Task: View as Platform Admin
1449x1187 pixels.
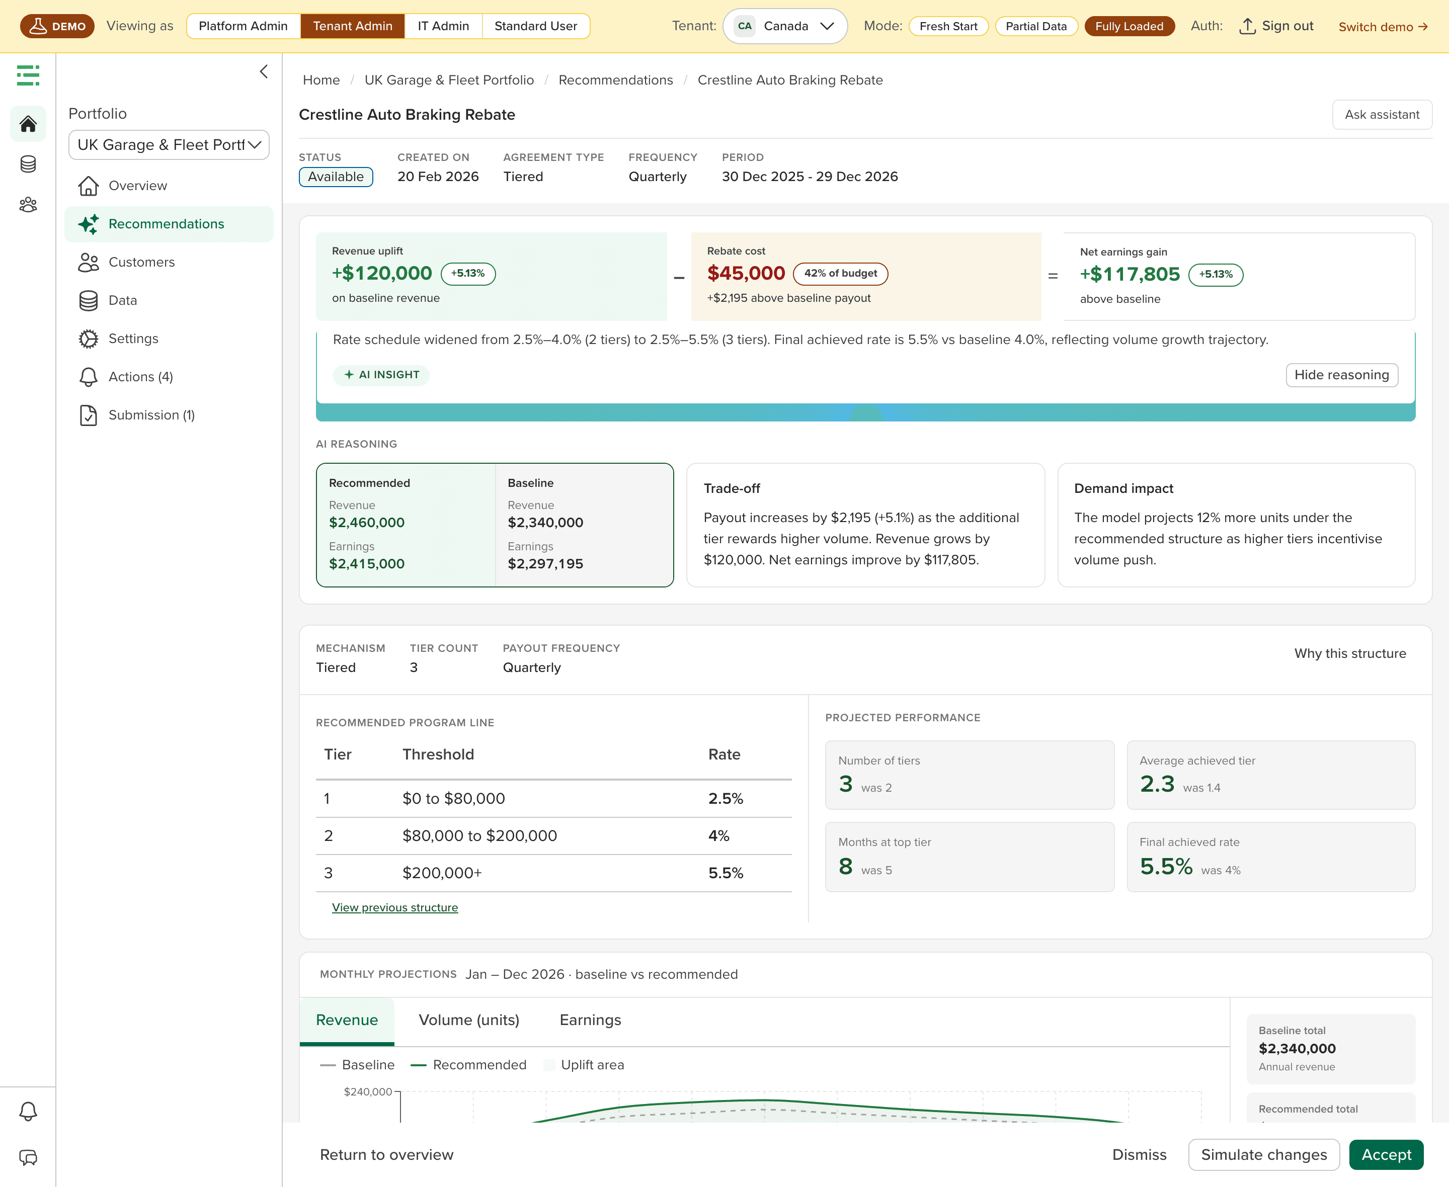Action: [x=243, y=26]
